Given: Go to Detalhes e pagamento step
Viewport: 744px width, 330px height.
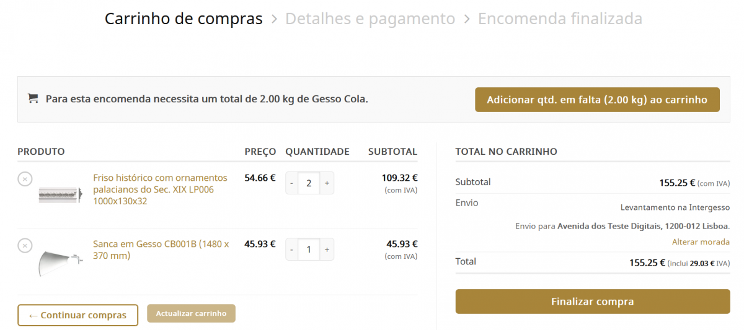Looking at the screenshot, I should [x=370, y=19].
